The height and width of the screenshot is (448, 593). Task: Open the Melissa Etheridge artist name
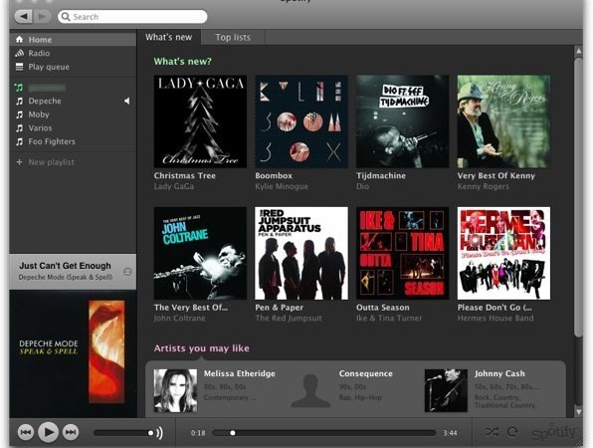[240, 374]
